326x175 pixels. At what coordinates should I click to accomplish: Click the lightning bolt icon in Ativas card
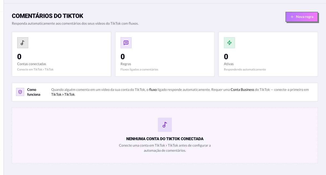pyautogui.click(x=229, y=43)
